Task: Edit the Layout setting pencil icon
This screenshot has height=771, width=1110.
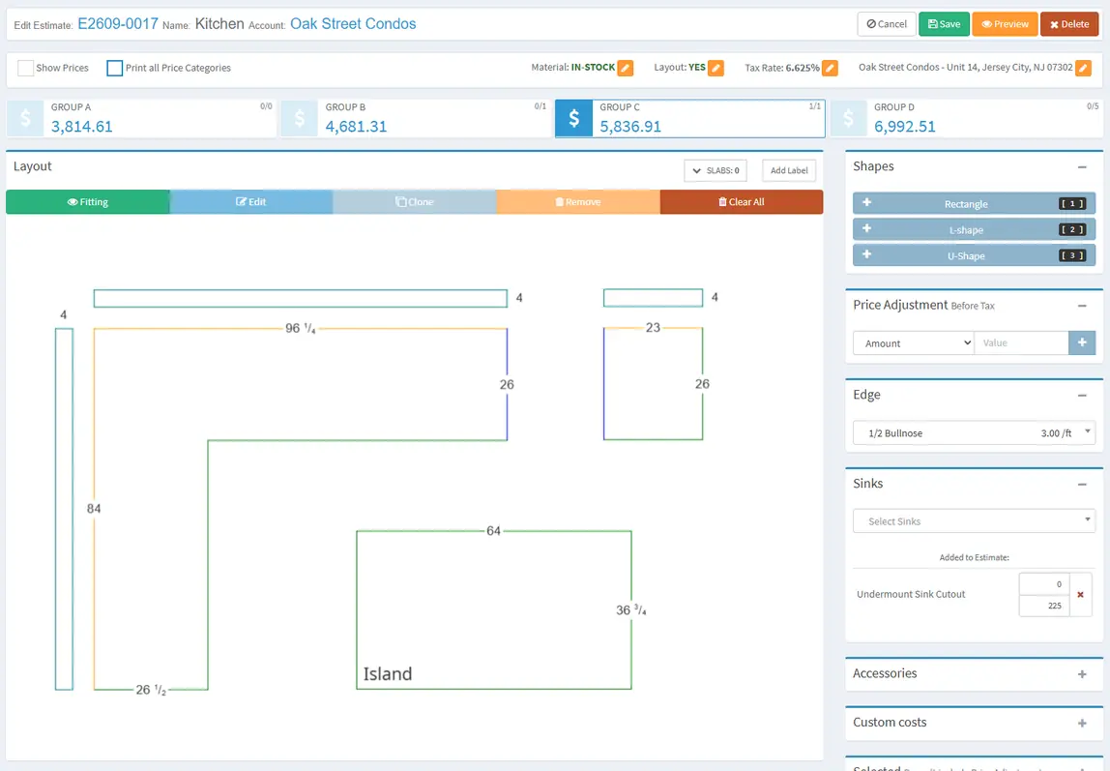Action: click(x=716, y=68)
